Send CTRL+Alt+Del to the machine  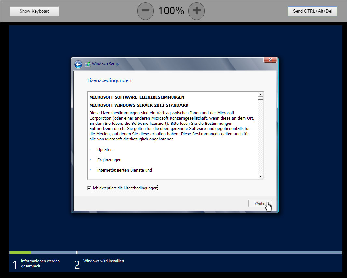[312, 11]
